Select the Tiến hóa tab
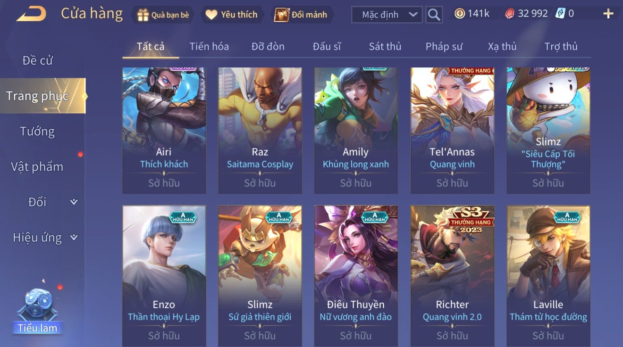Image resolution: width=623 pixels, height=347 pixels. [x=209, y=47]
